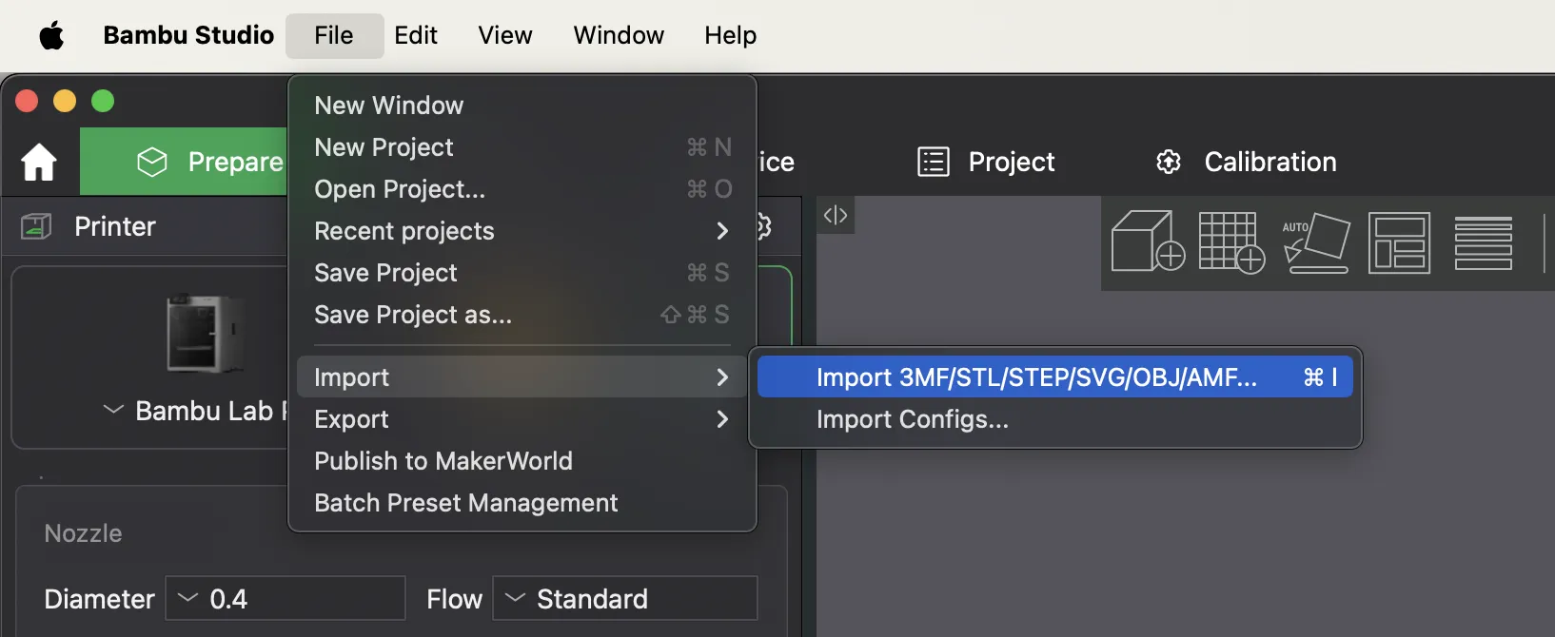The image size is (1555, 637).
Task: Switch to the Prepare tab
Action: click(184, 162)
